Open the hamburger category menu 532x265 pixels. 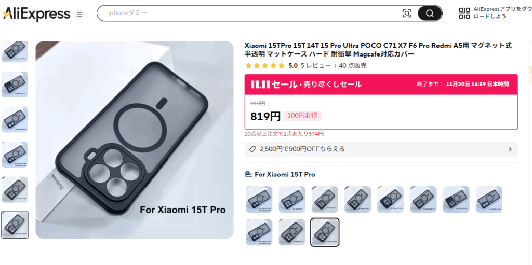tap(79, 14)
